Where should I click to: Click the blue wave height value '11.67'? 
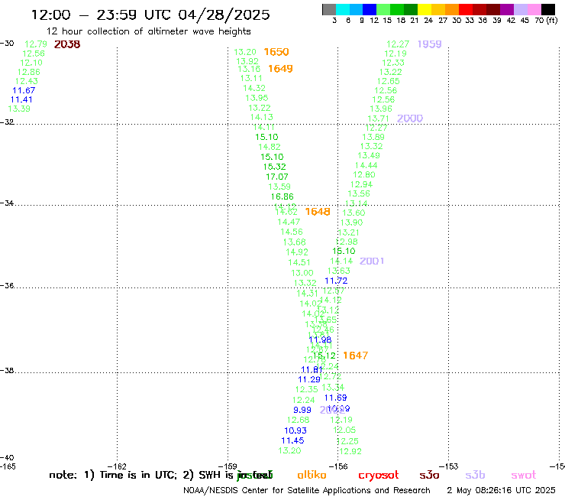tap(24, 90)
